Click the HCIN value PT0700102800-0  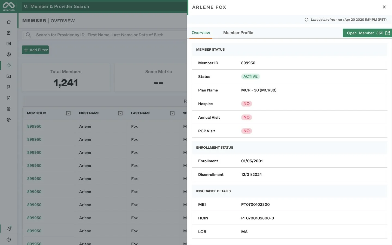click(258, 218)
